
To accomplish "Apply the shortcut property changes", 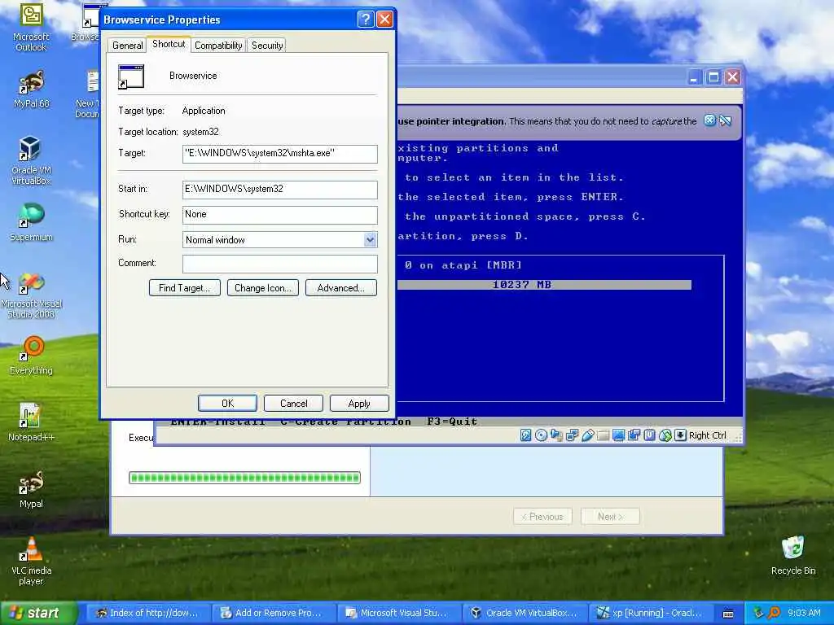I will tap(359, 404).
